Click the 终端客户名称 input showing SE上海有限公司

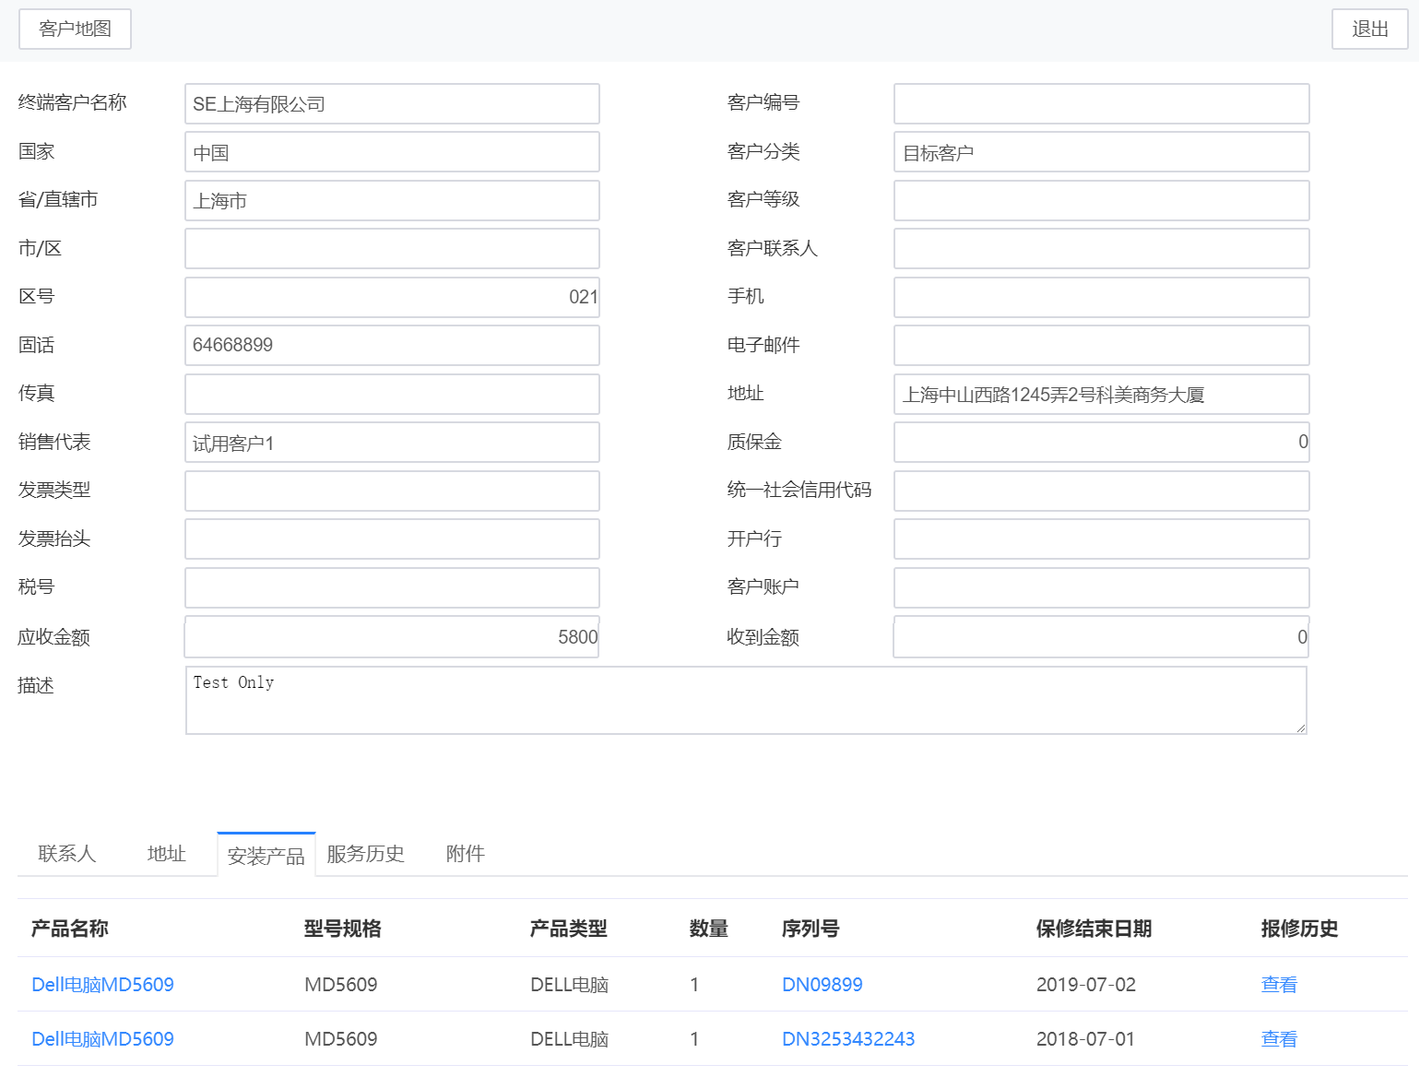(x=391, y=103)
